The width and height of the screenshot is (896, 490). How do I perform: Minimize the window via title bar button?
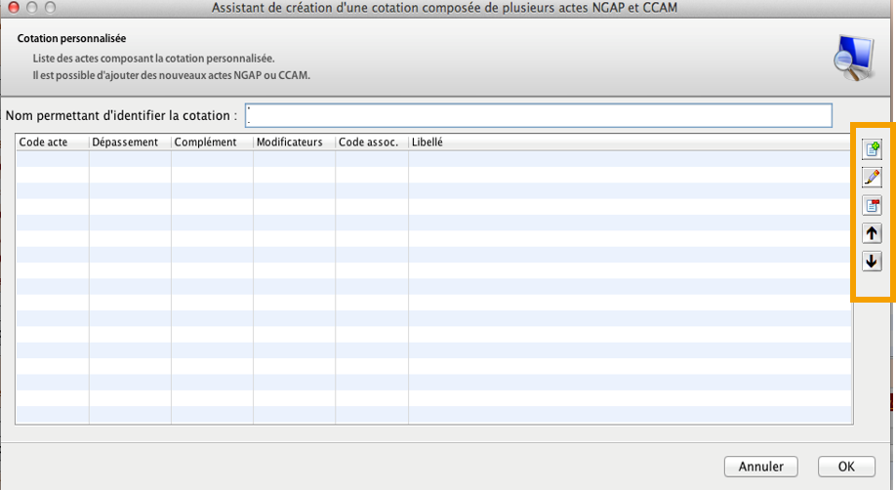tap(30, 8)
